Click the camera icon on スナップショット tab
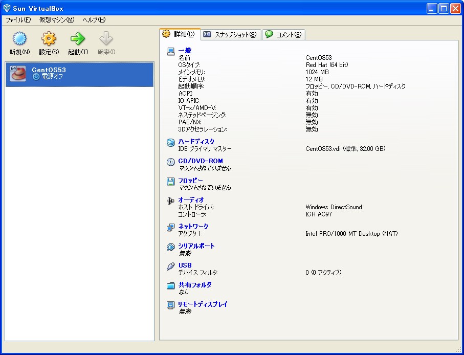 207,34
